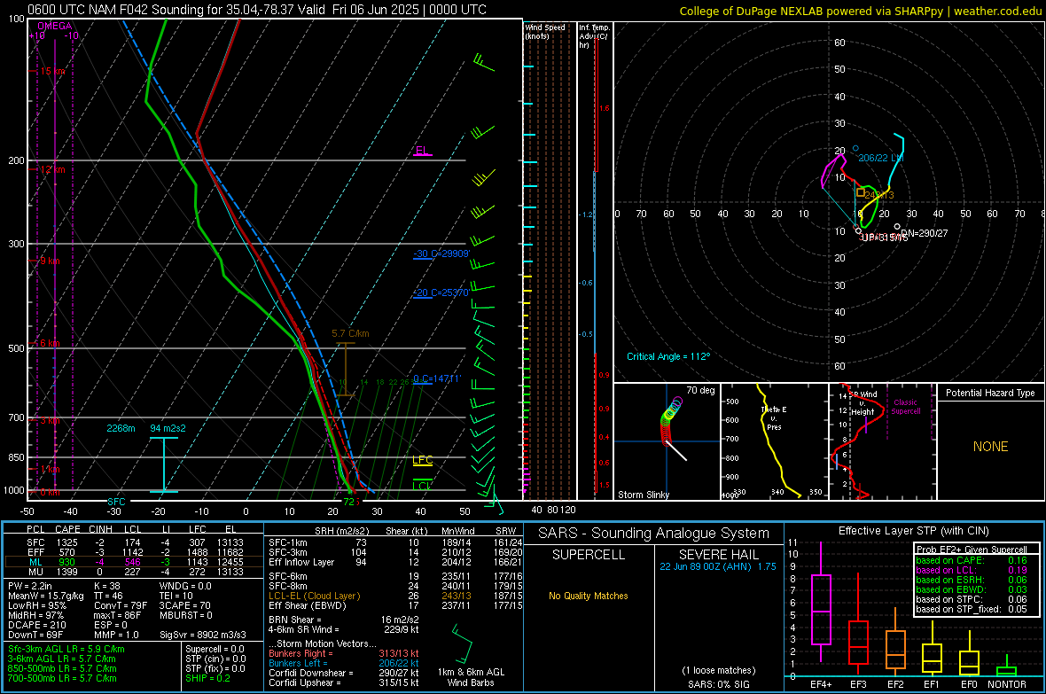
Task: Click the 'Storm Slinky' label
Action: [644, 495]
